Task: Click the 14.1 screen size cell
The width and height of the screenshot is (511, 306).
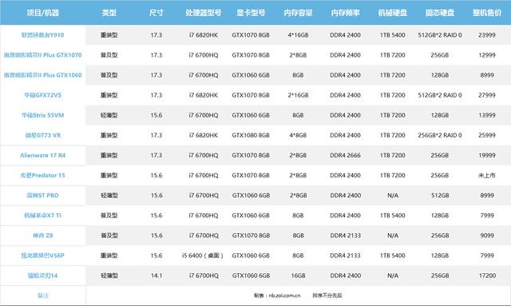Action: (x=156, y=276)
